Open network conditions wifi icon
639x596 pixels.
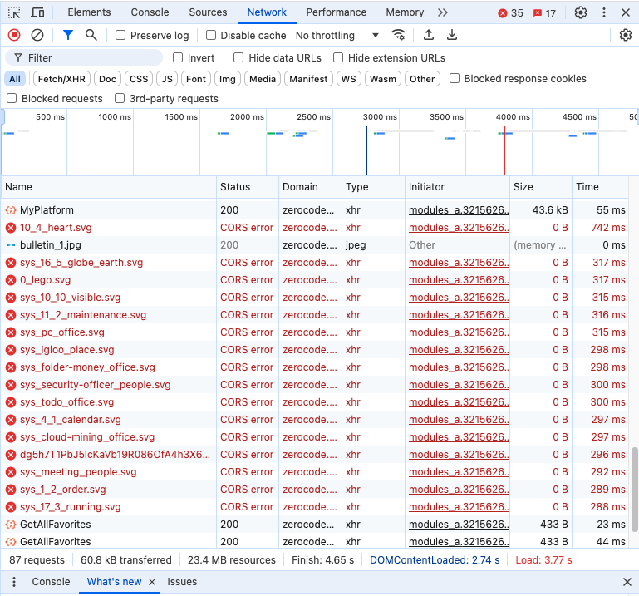tap(399, 35)
